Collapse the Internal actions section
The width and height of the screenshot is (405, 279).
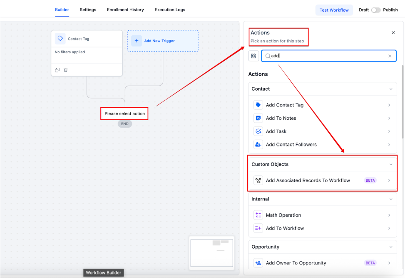[390, 199]
